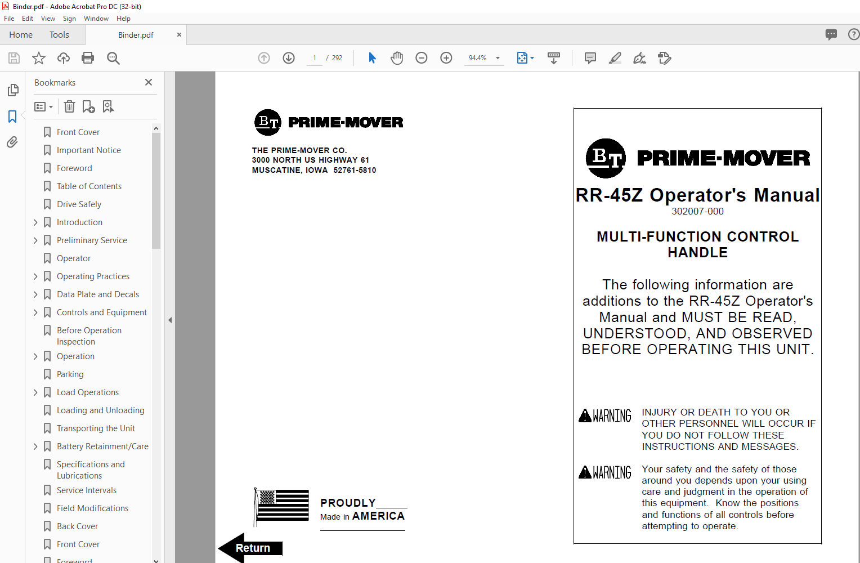Viewport: 860px width, 563px height.
Task: Show the Page Thumbnails panel
Action: 12,90
